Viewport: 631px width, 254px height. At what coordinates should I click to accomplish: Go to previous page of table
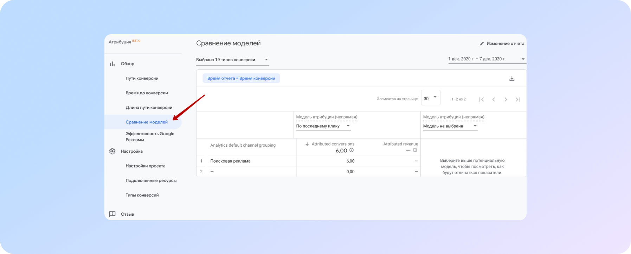(494, 100)
